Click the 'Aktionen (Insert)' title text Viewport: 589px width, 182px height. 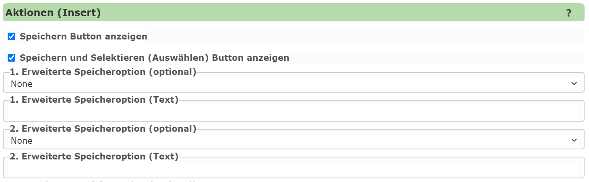pos(53,13)
